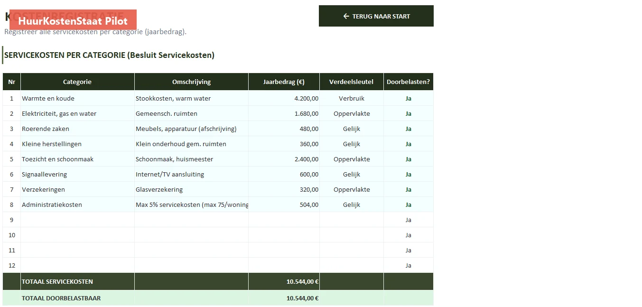Select the Schoonmaak, huismeester cell
642x307 pixels.
191,159
